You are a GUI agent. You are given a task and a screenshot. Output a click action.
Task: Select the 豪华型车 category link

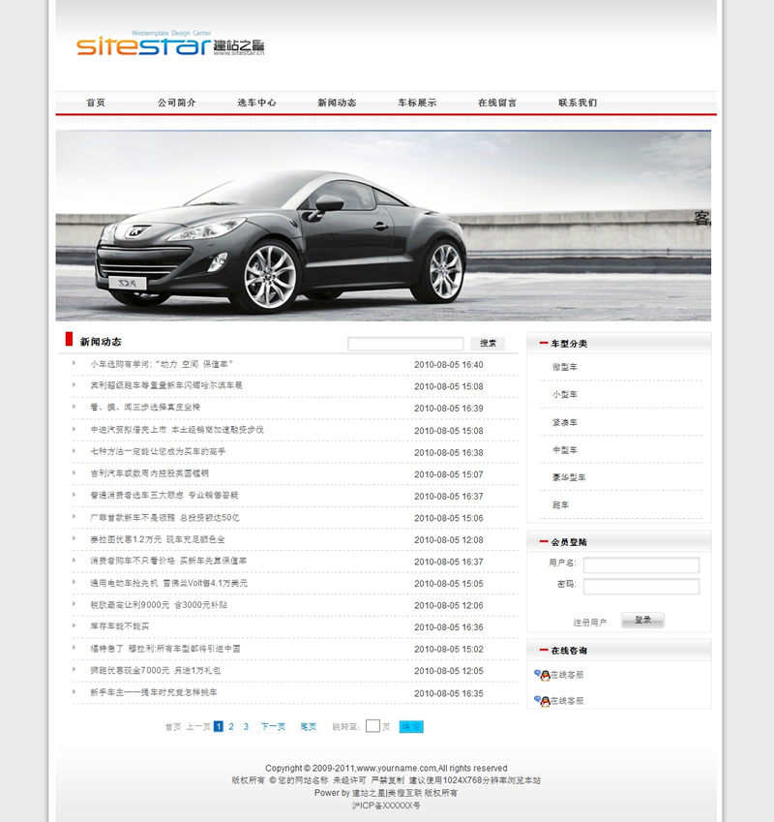[569, 477]
